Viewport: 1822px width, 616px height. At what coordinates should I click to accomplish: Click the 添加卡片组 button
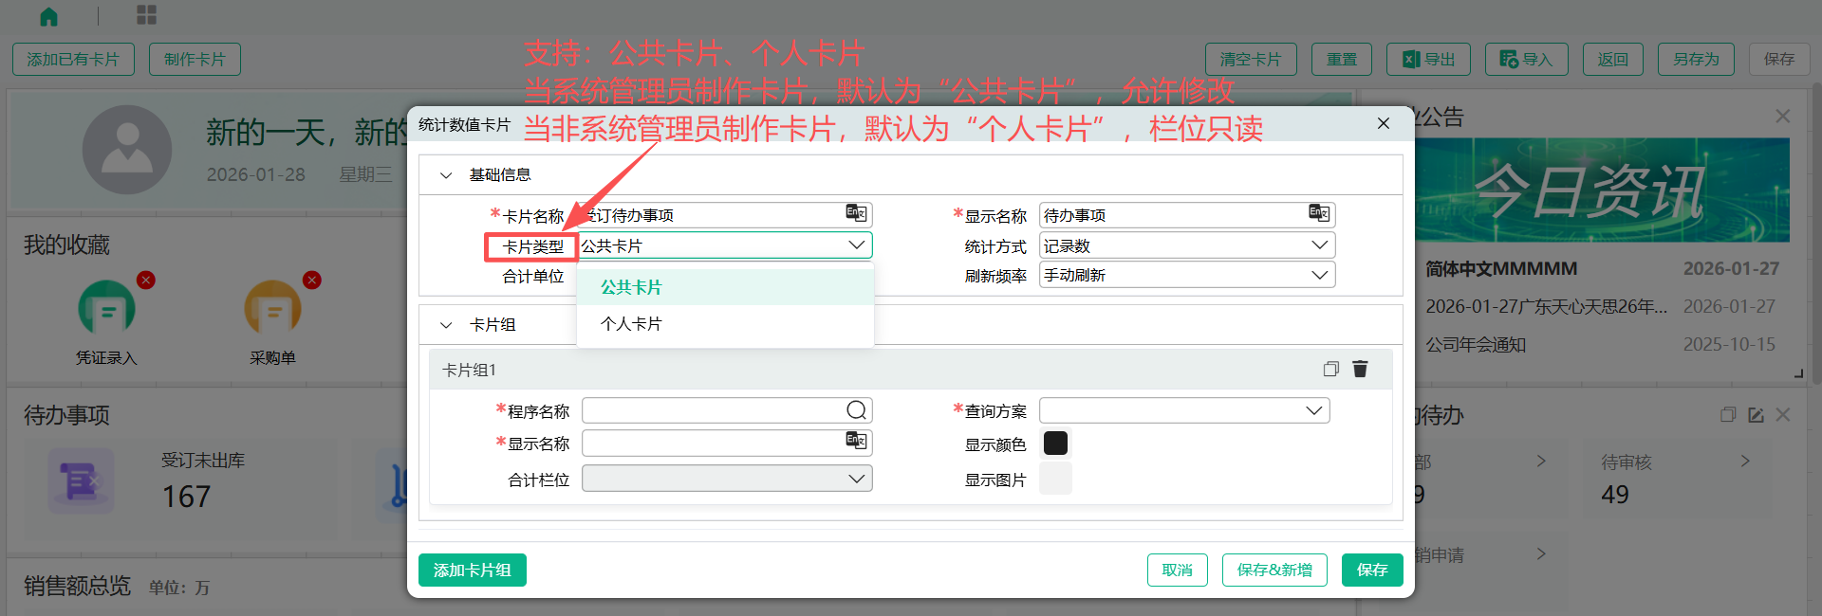[x=472, y=570]
